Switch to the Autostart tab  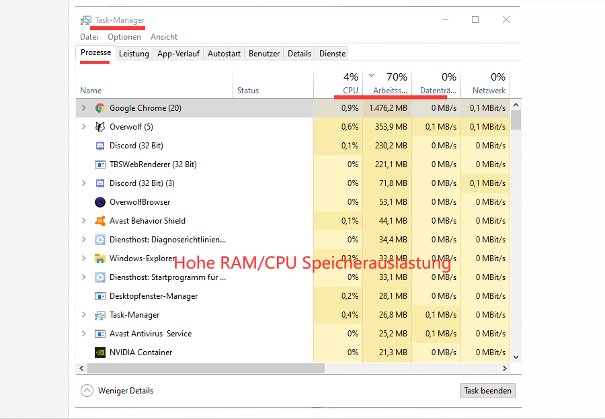(x=223, y=53)
